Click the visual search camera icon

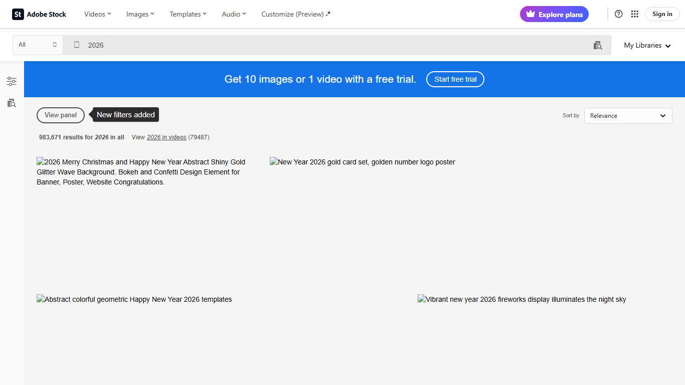coord(598,45)
